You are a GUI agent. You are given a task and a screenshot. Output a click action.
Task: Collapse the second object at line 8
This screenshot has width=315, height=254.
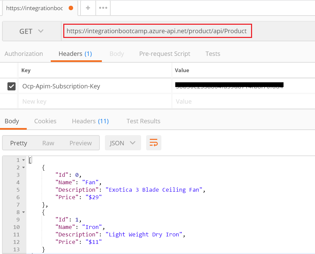tap(23, 212)
